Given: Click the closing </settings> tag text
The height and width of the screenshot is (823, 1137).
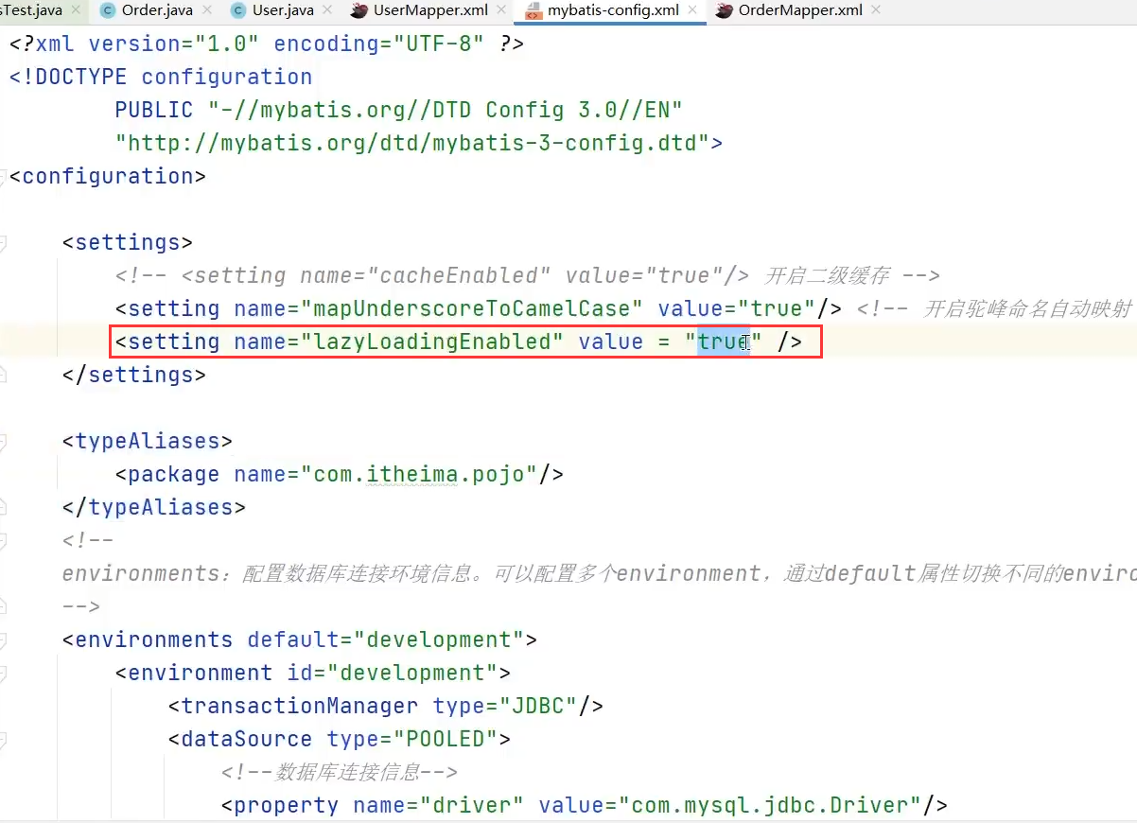Looking at the screenshot, I should pyautogui.click(x=134, y=375).
